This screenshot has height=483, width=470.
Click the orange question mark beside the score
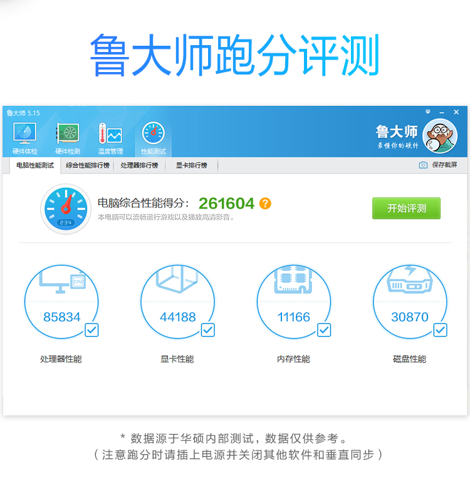click(x=265, y=204)
